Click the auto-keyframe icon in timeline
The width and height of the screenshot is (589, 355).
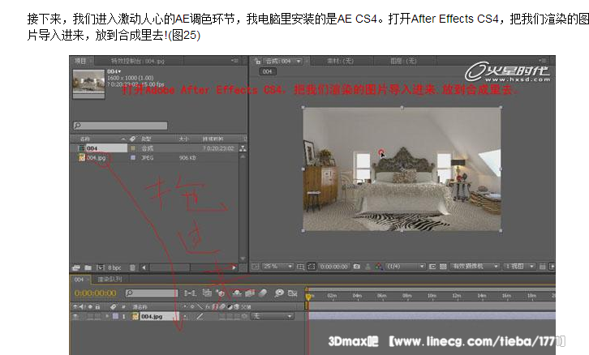click(x=292, y=293)
